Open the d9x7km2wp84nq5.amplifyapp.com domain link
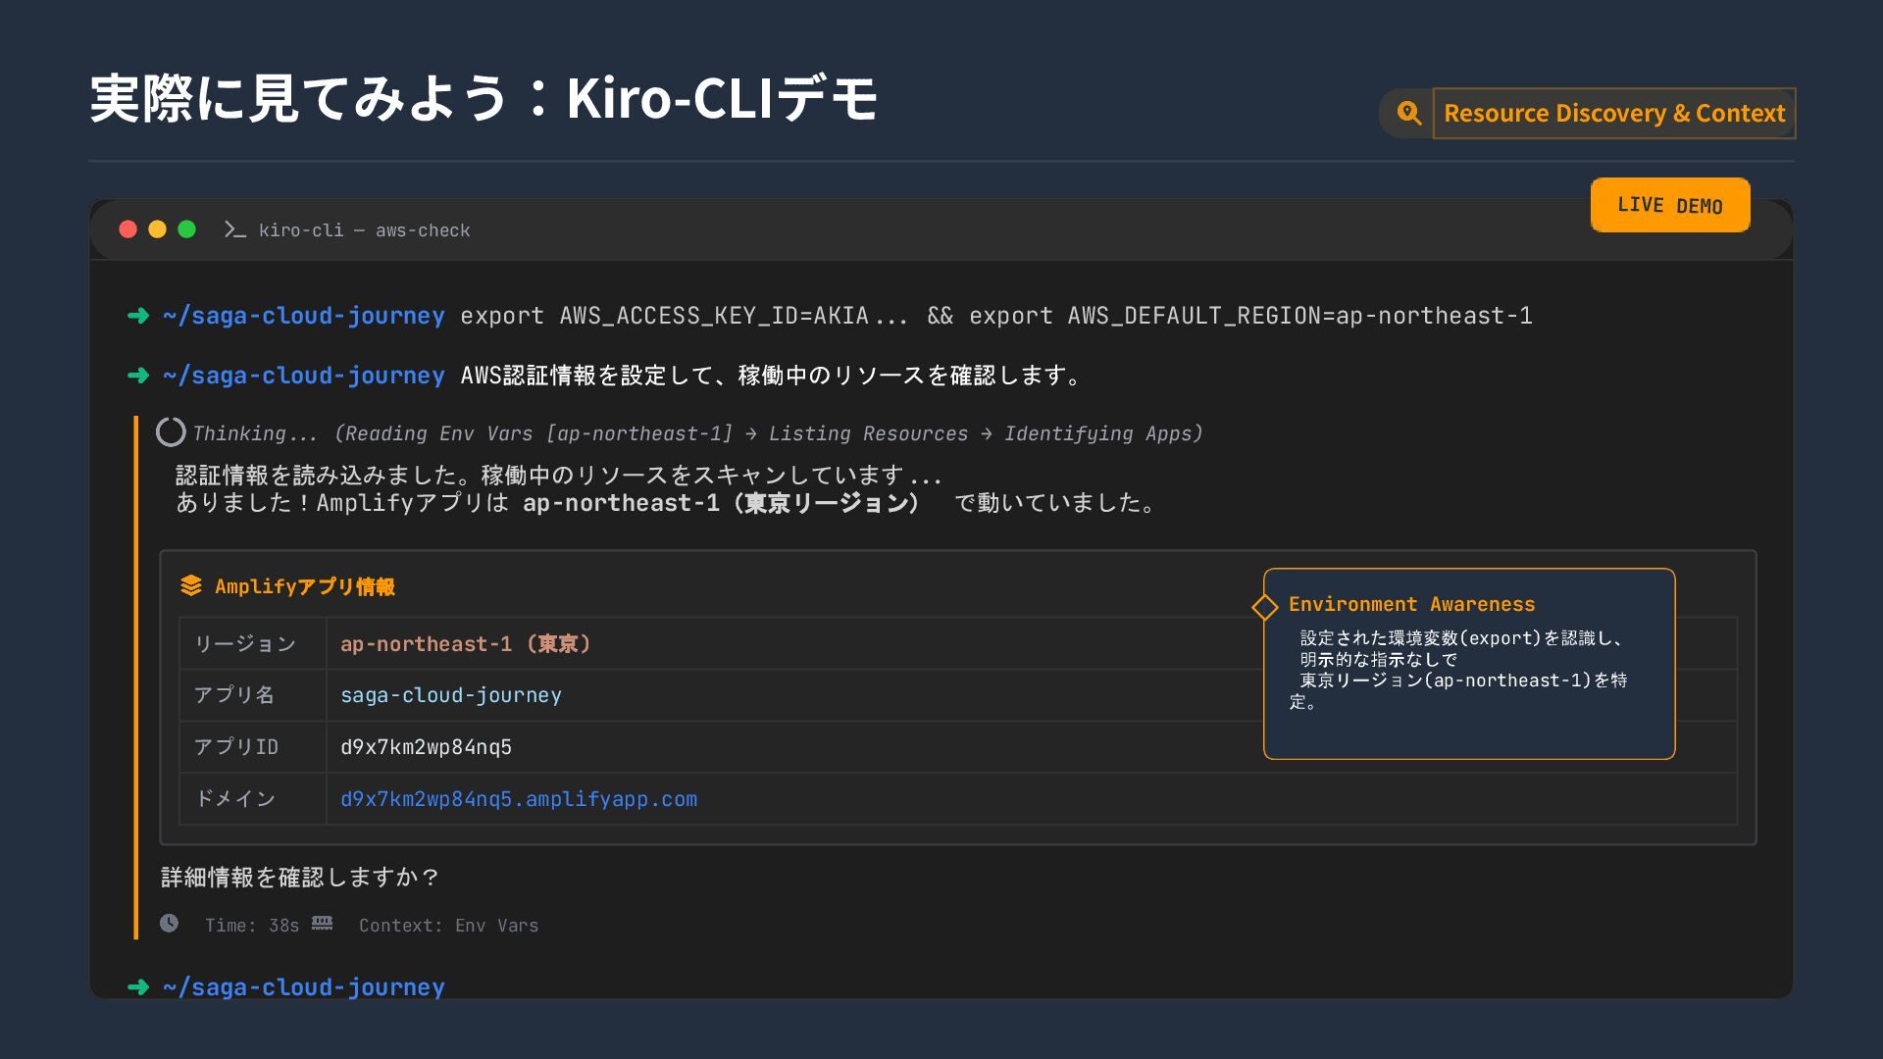Viewport: 1883px width, 1059px height. pyautogui.click(x=519, y=799)
